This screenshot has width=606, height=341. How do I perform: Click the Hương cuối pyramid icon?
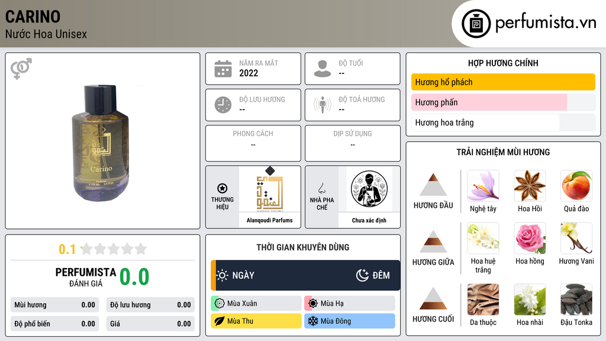coord(433,298)
